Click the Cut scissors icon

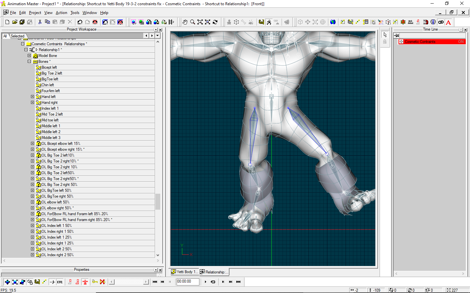(40, 22)
